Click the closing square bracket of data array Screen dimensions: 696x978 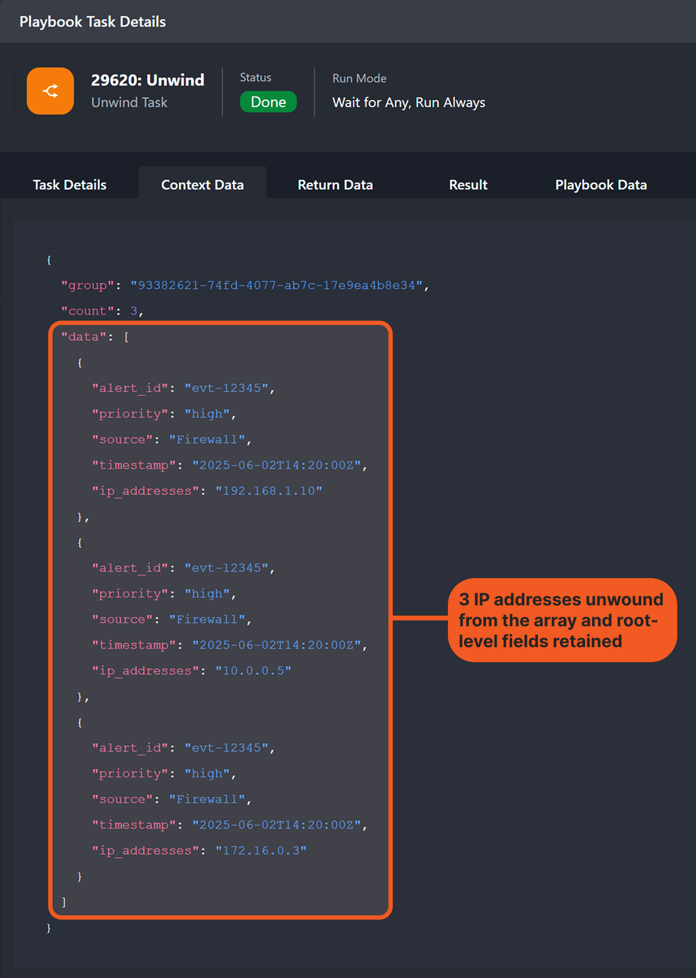point(64,902)
